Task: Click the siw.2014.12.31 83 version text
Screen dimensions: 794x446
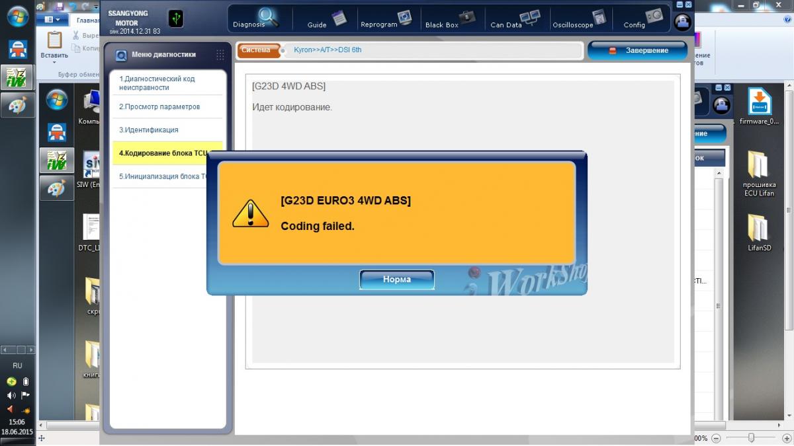Action: coord(135,32)
